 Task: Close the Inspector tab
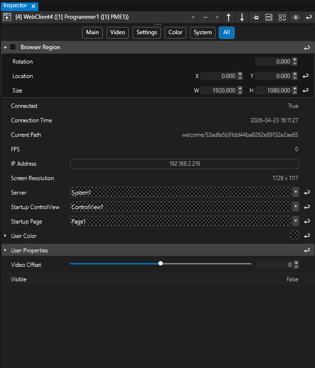click(33, 6)
